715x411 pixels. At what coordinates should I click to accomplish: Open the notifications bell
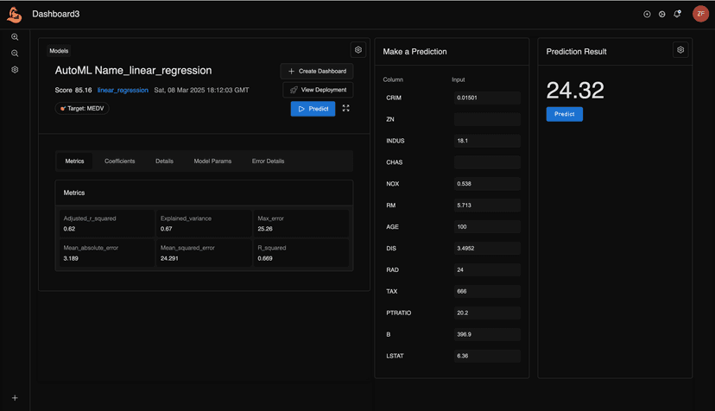coord(677,14)
